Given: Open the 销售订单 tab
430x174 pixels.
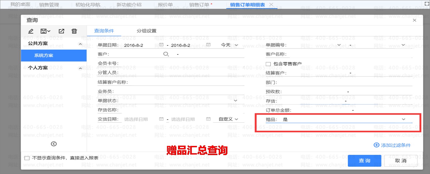Looking at the screenshot, I should [x=199, y=5].
